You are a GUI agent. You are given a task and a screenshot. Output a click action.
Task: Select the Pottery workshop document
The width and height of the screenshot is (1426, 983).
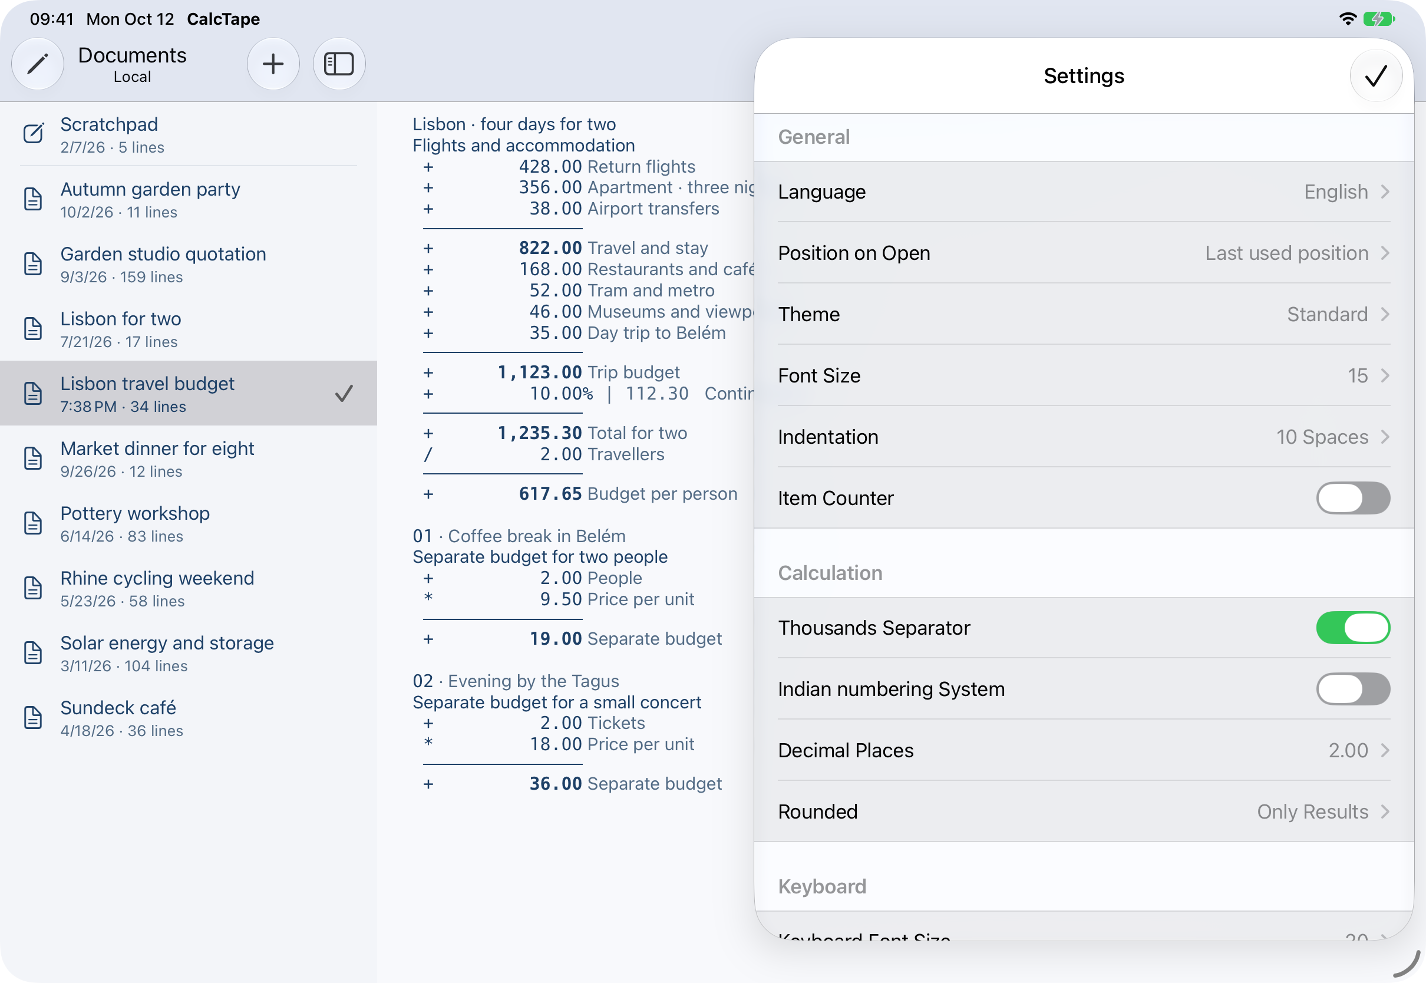coord(189,523)
